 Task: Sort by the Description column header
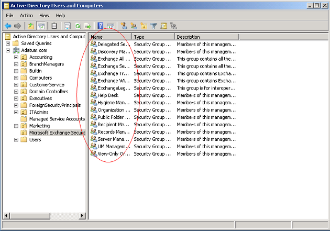point(207,37)
